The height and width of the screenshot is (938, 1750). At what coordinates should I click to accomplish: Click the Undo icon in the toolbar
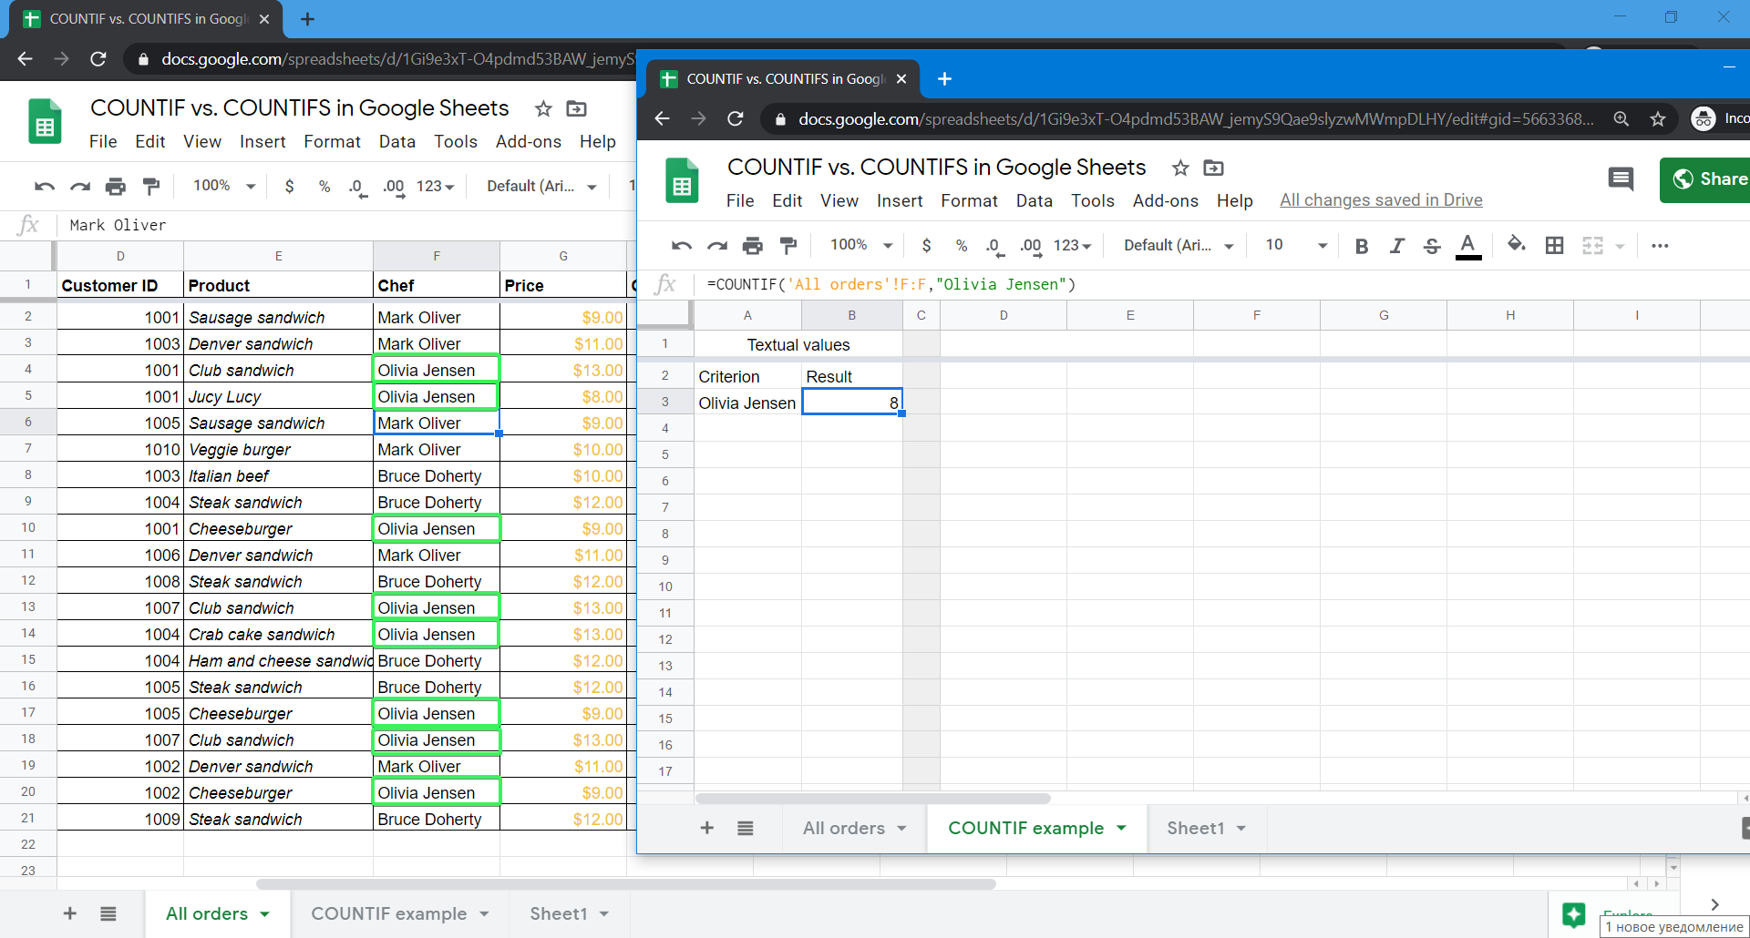[681, 245]
